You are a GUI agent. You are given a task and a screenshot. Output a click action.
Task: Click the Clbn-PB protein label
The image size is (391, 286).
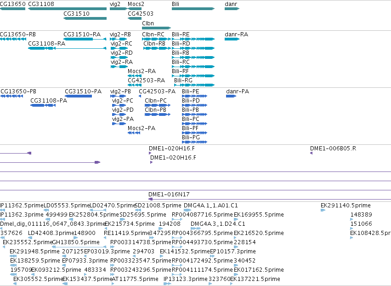[x=155, y=110]
